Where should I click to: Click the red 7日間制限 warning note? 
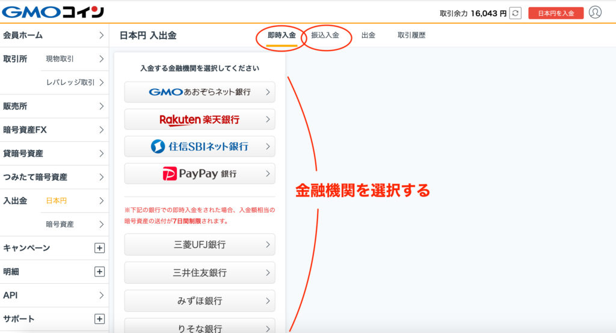tap(200, 216)
